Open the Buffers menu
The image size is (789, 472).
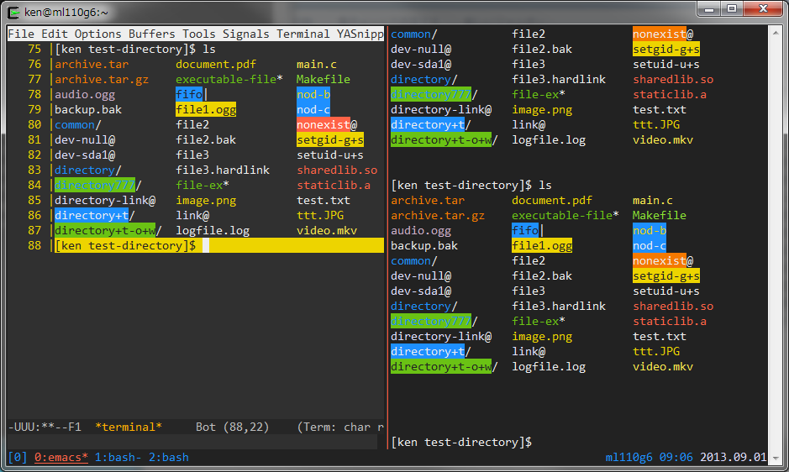[152, 34]
